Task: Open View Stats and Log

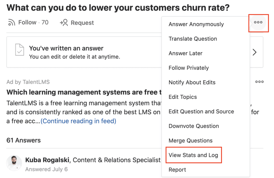Action: 193,155
